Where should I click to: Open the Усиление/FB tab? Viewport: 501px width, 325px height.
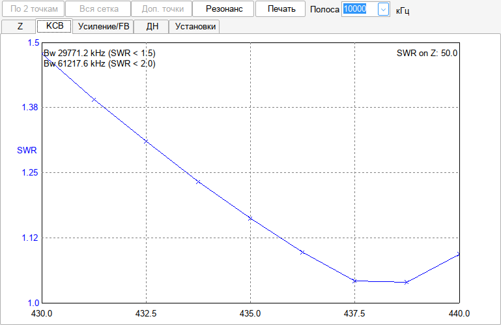(103, 26)
